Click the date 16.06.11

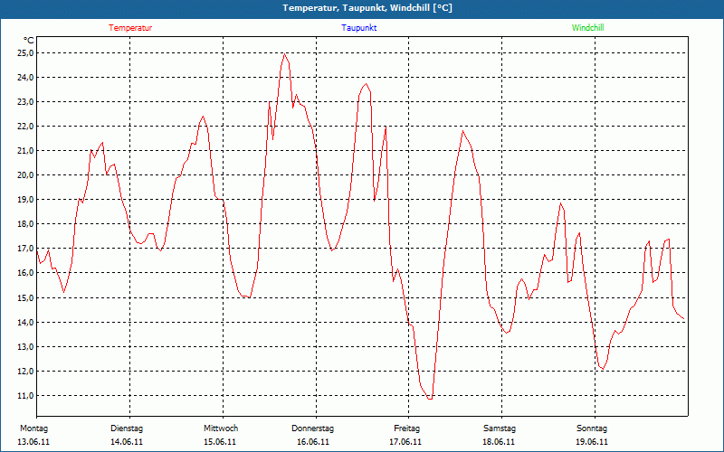[x=313, y=442]
